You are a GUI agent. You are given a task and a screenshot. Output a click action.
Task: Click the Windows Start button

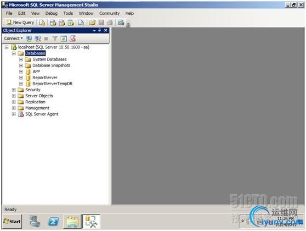point(12,222)
